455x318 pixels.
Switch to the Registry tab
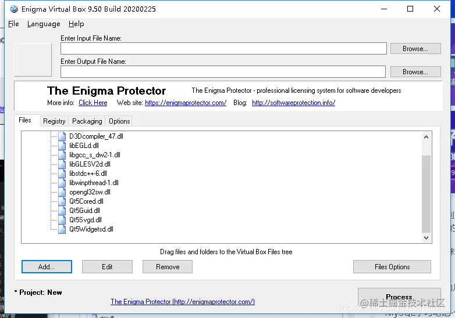tap(54, 121)
